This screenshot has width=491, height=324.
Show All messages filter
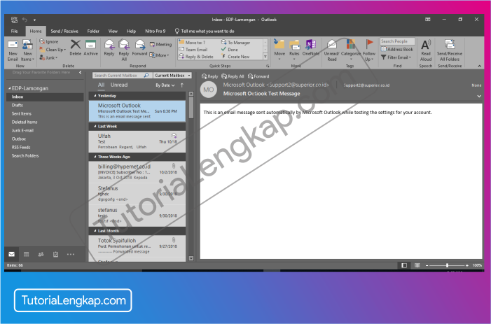[101, 85]
